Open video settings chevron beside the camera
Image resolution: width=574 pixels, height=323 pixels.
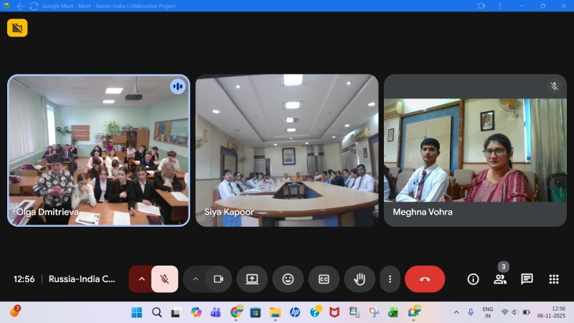pyautogui.click(x=195, y=279)
